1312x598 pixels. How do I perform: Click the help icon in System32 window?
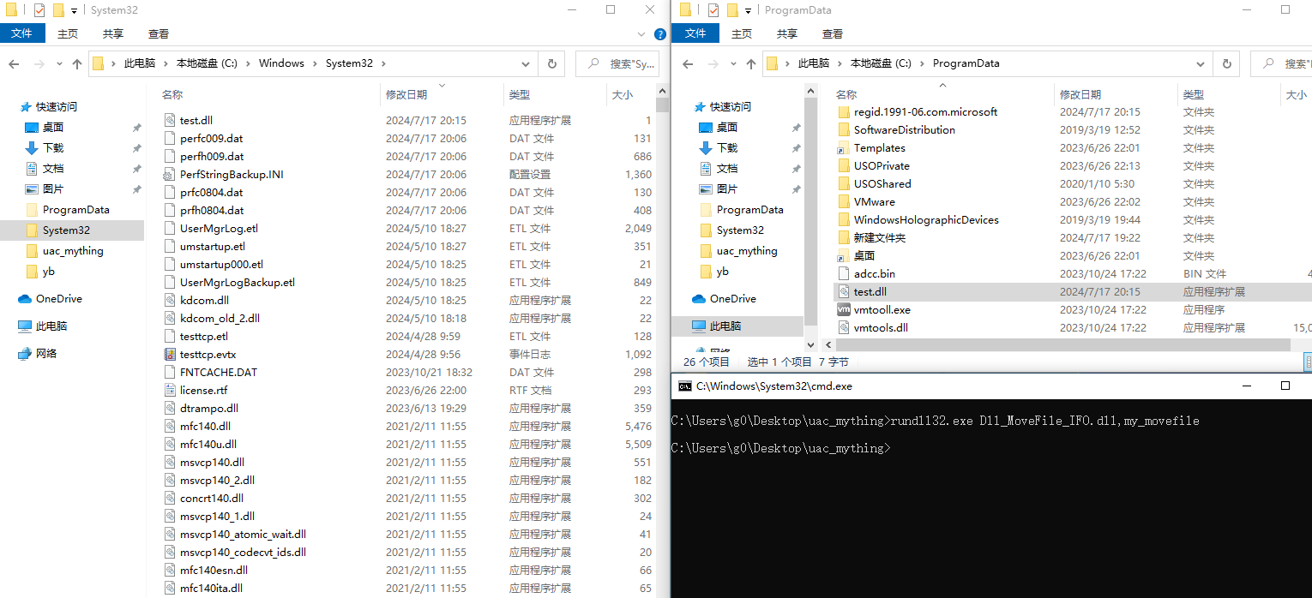pyautogui.click(x=659, y=34)
